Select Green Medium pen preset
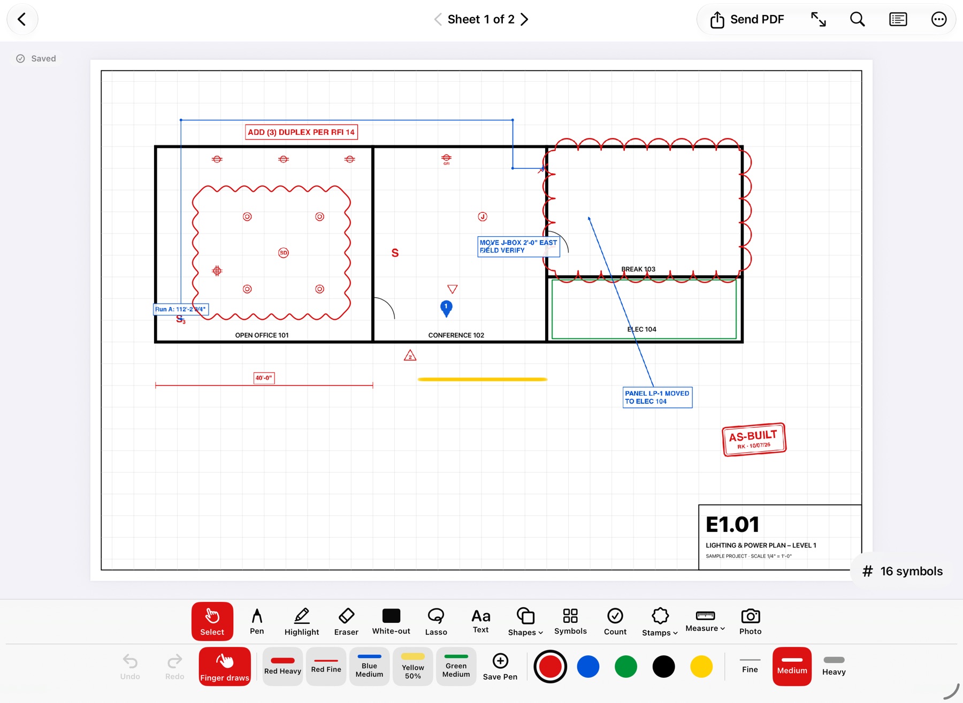Screen dimensions: 963x703 click(x=456, y=667)
